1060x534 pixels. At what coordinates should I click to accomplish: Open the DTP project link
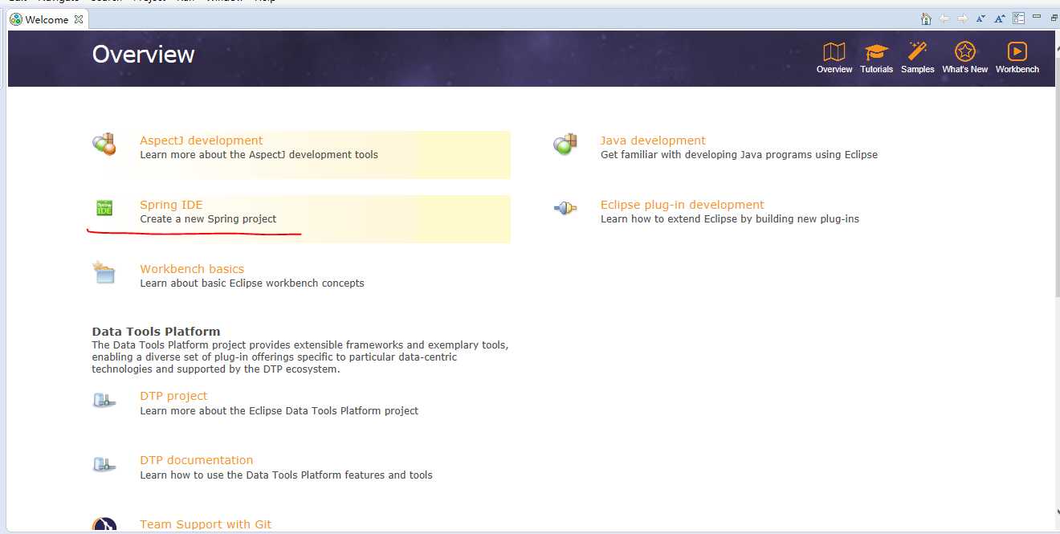click(173, 396)
